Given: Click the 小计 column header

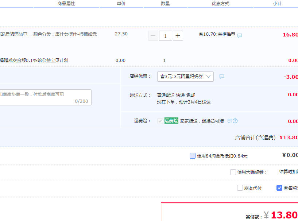Looking at the screenshot, I should [x=277, y=4].
